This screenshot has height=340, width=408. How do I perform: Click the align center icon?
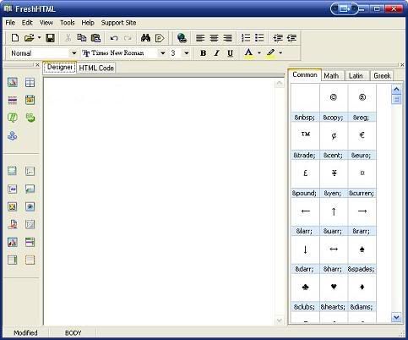[214, 38]
